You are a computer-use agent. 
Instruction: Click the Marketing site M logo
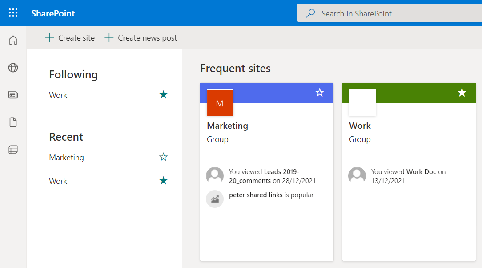tap(220, 103)
